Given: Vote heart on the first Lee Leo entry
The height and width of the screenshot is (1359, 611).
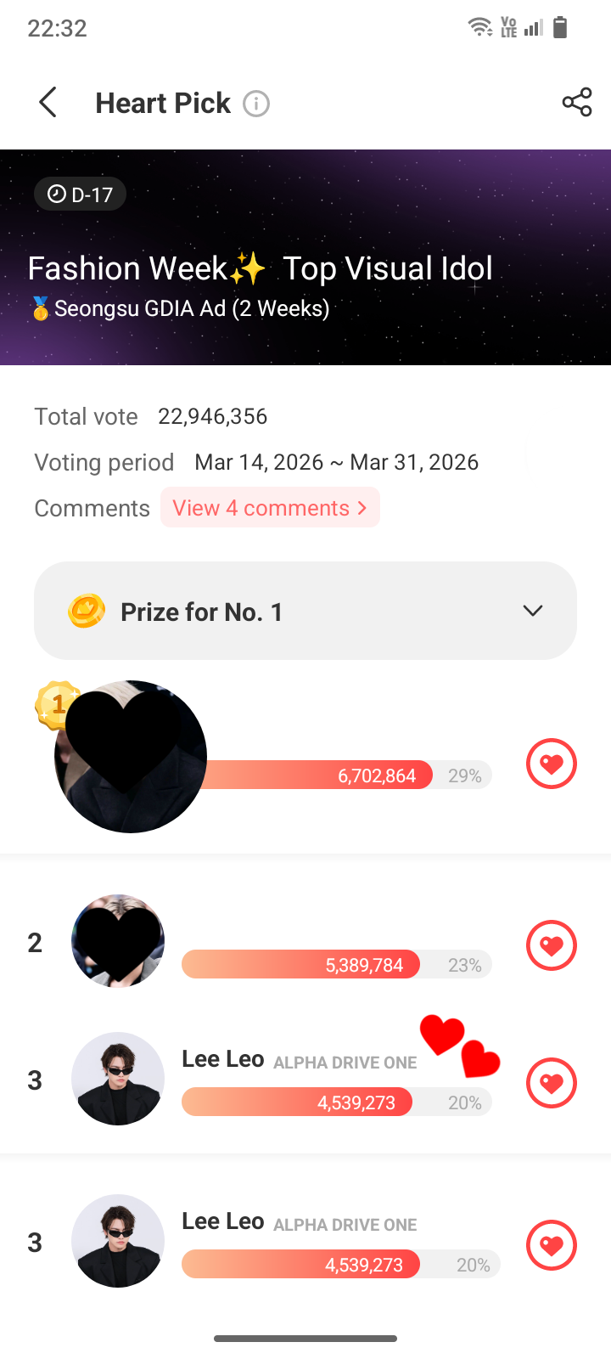Looking at the screenshot, I should (552, 1083).
